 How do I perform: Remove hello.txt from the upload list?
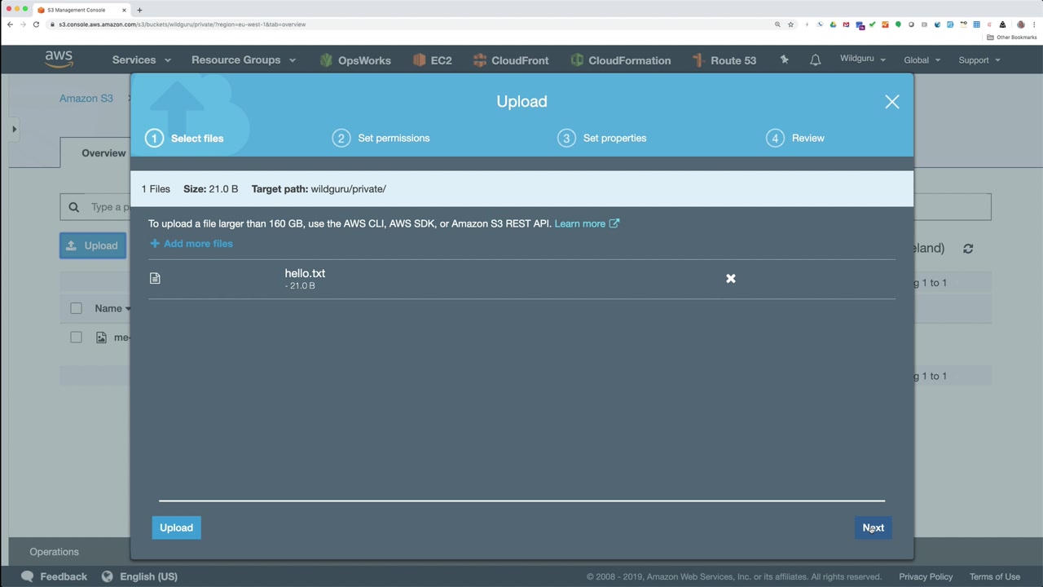click(731, 279)
